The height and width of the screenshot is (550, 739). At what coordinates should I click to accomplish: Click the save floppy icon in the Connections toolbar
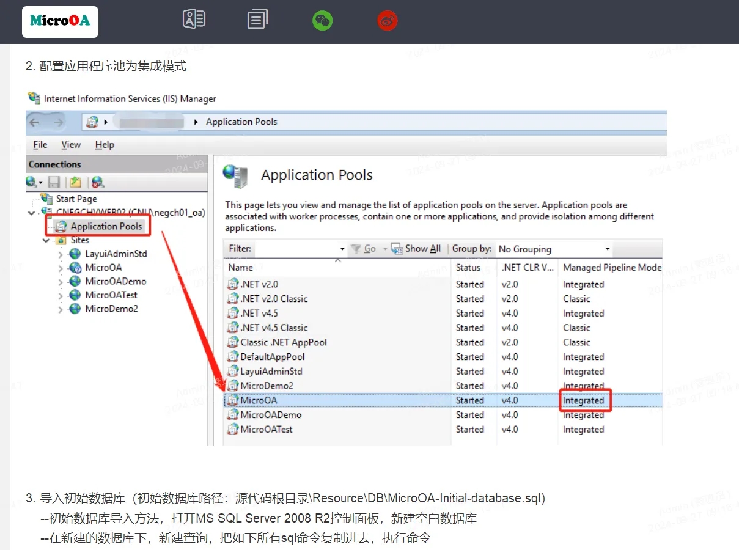click(54, 182)
